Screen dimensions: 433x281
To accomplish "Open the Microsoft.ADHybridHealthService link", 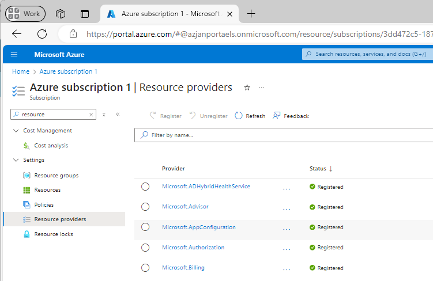I will tap(206, 187).
